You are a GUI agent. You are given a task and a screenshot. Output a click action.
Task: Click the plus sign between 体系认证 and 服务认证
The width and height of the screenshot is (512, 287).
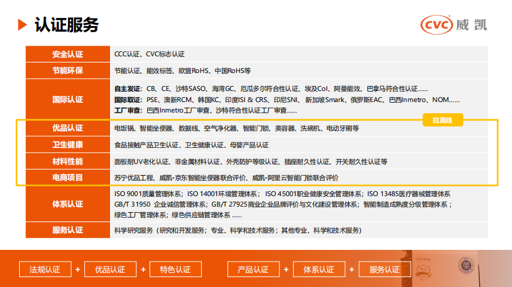click(x=352, y=270)
